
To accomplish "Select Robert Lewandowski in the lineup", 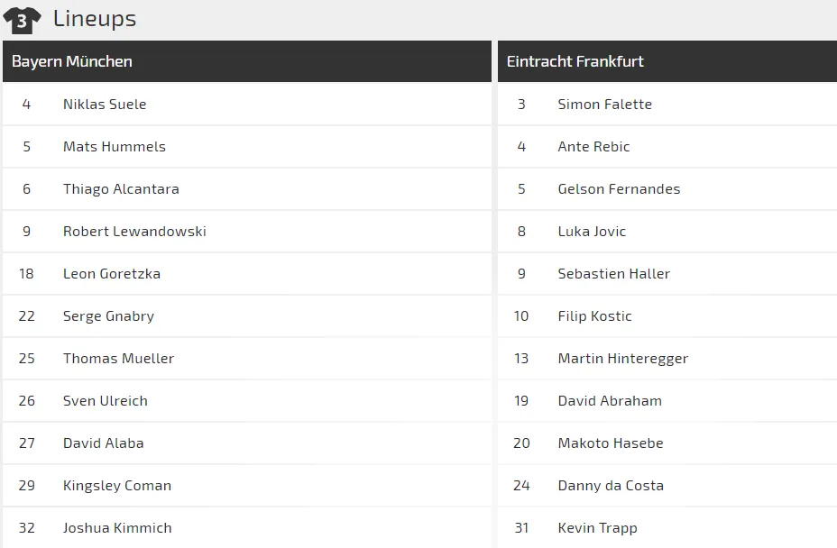I will click(134, 232).
